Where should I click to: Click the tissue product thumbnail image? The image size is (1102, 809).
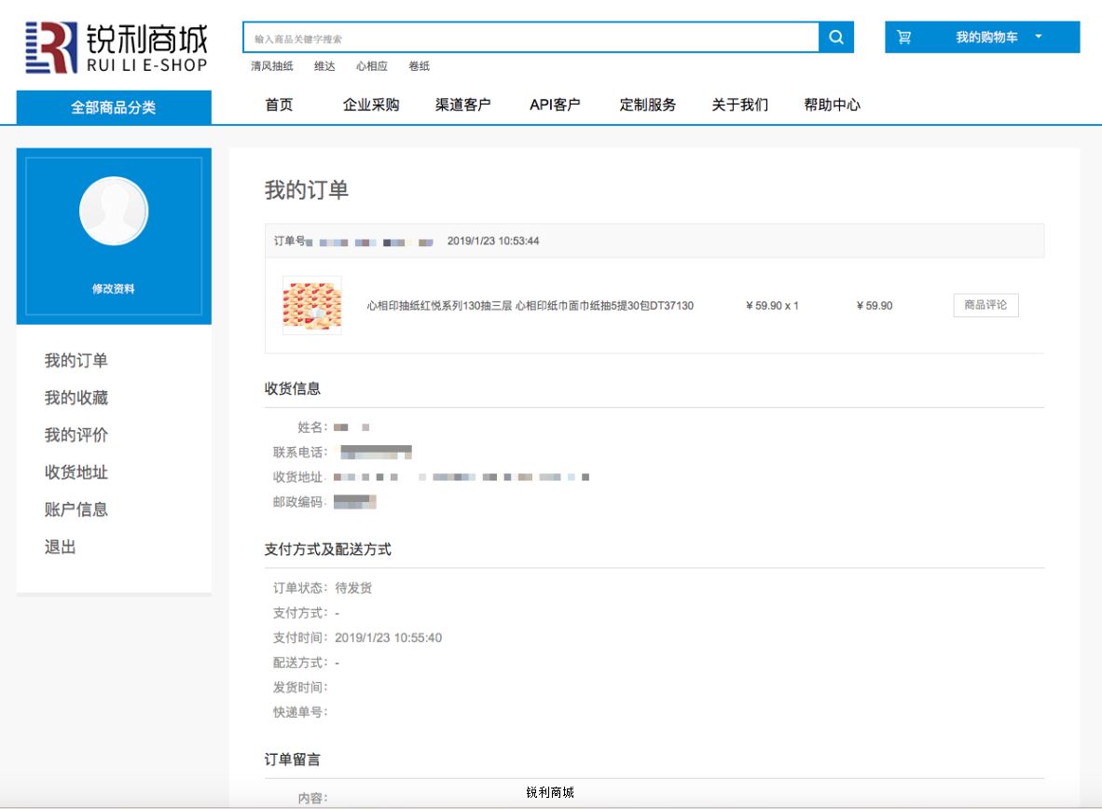click(x=312, y=305)
